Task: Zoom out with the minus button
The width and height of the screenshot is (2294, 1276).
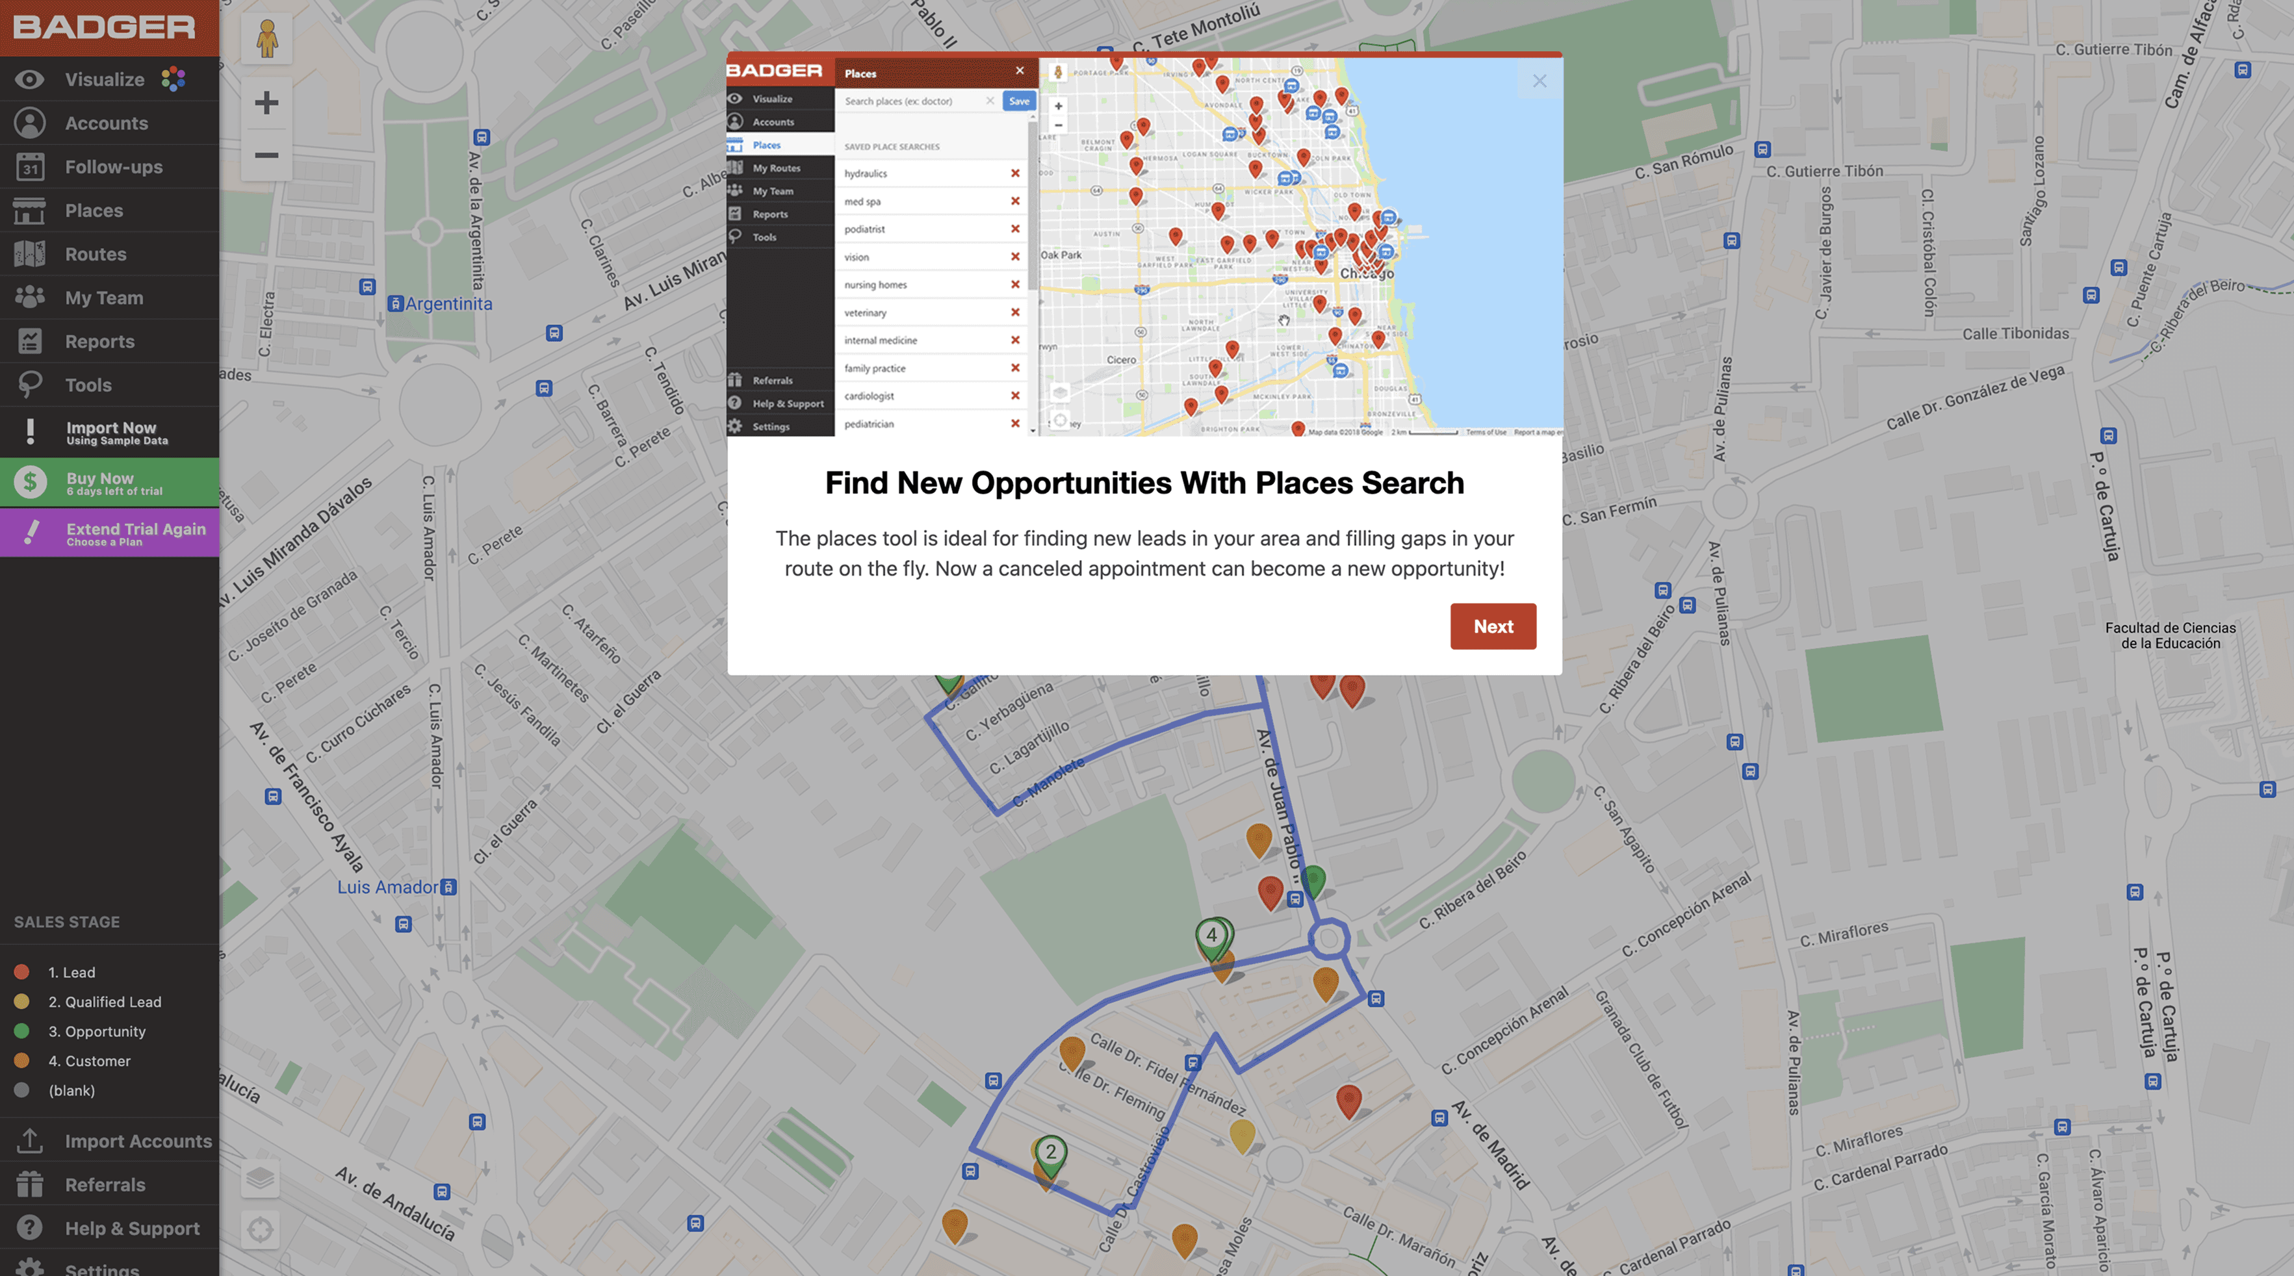Action: pyautogui.click(x=266, y=155)
